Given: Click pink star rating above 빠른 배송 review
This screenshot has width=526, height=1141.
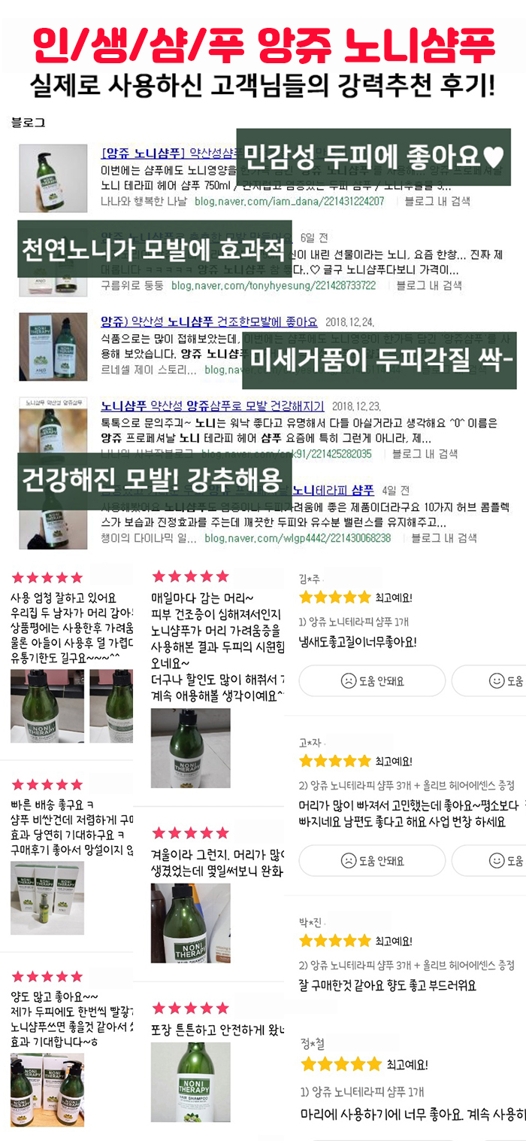Looking at the screenshot, I should (47, 785).
